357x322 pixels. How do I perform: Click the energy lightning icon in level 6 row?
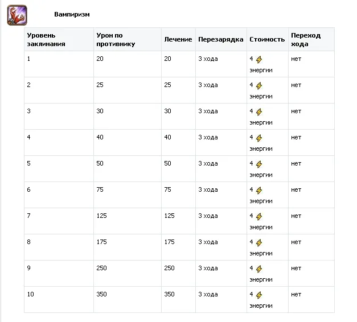(258, 190)
